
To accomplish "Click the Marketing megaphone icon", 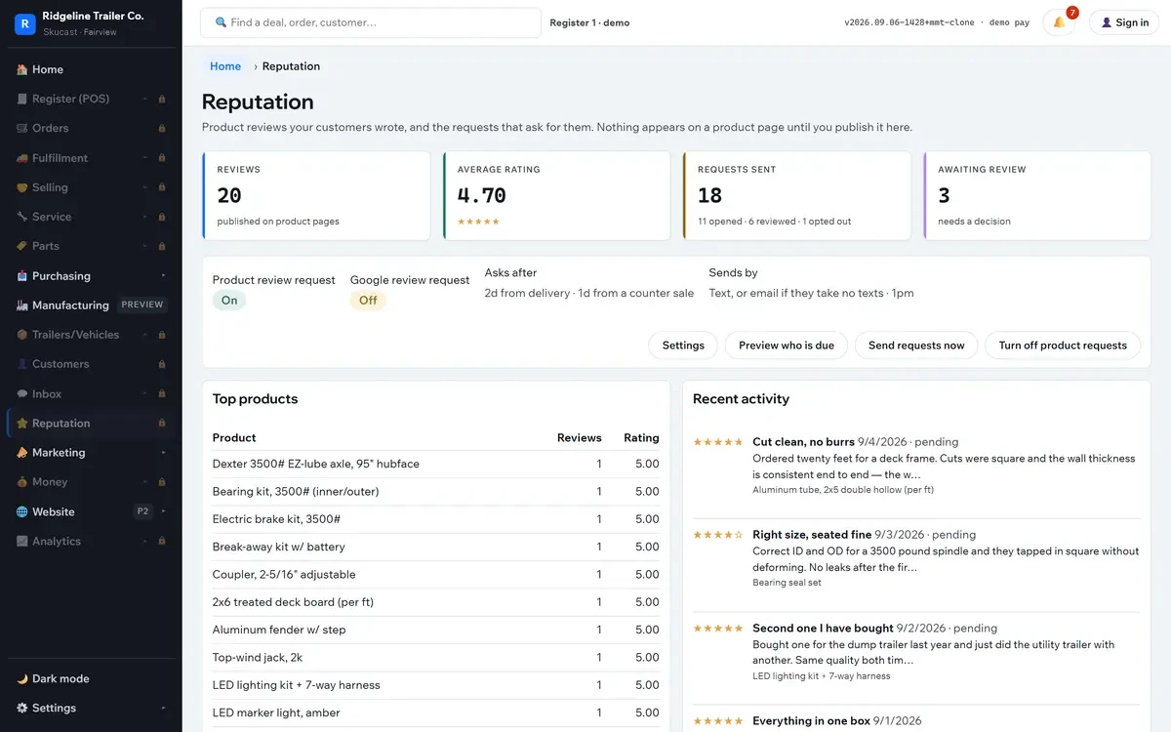I will tap(21, 453).
